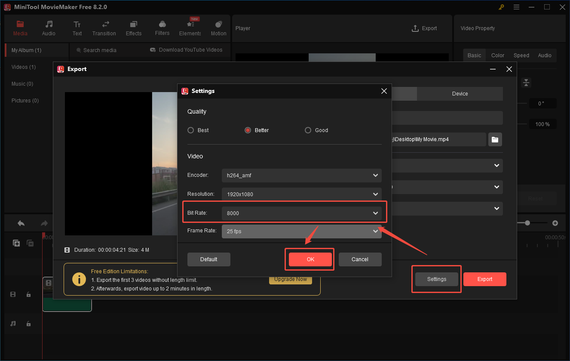Click the red Export button in Export window

[x=485, y=279]
